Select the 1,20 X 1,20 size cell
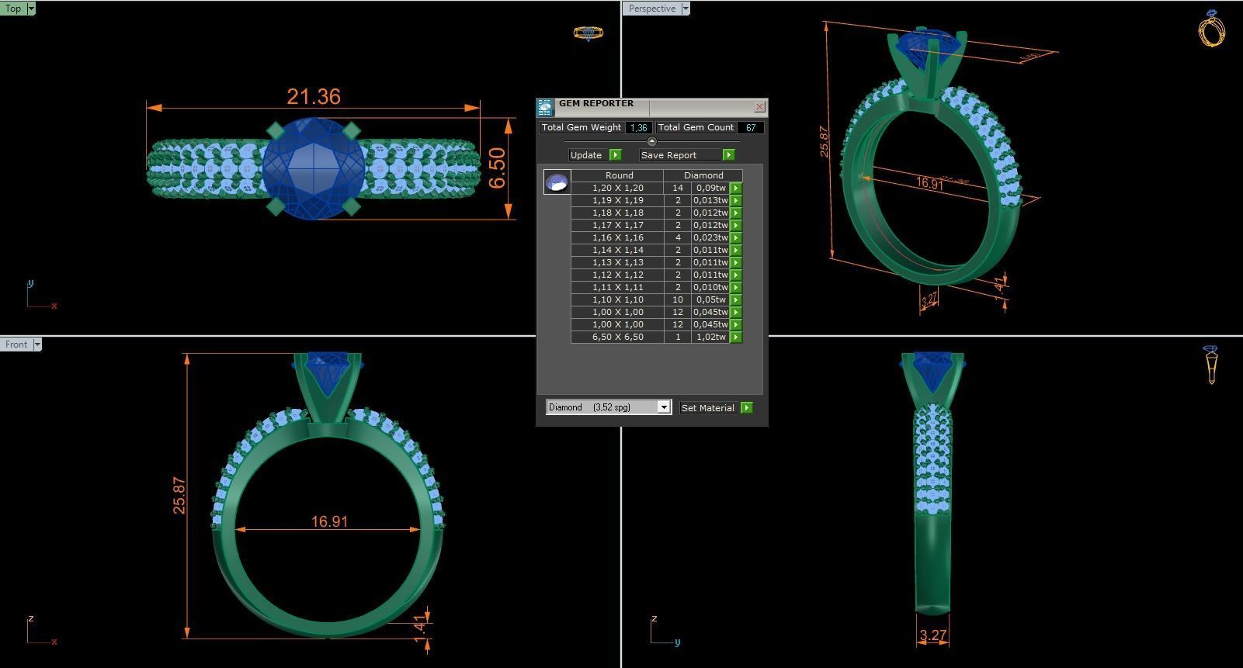The height and width of the screenshot is (668, 1243). point(618,188)
